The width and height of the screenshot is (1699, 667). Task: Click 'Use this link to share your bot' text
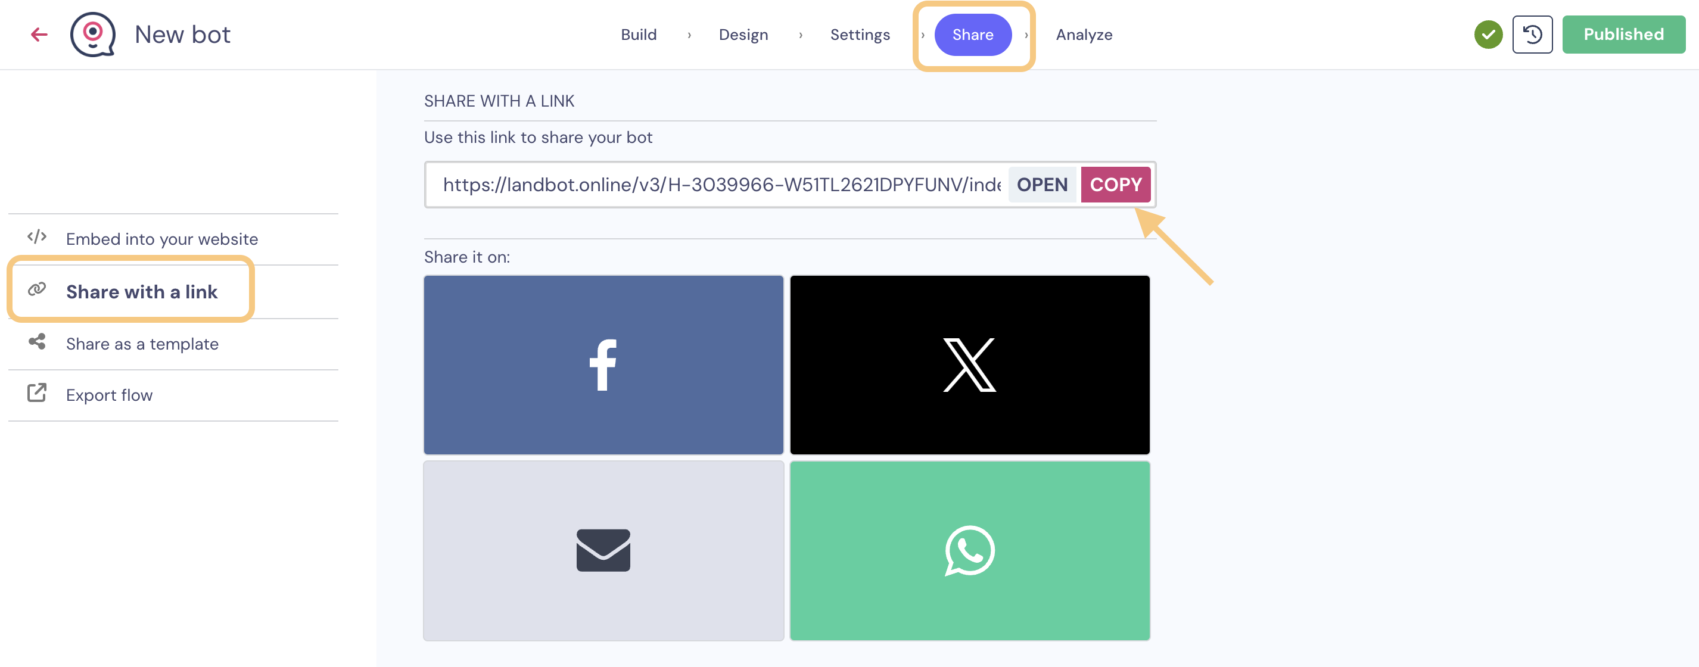point(538,137)
